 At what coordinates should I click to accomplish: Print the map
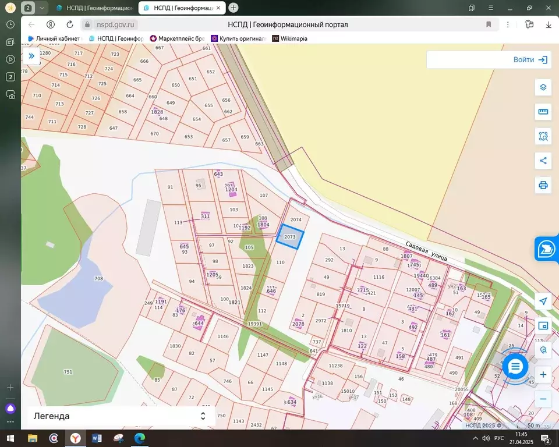coord(543,185)
